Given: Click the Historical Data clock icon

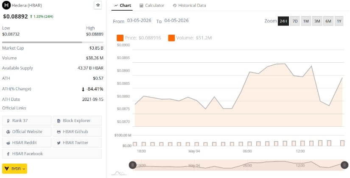Looking at the screenshot, I should pyautogui.click(x=174, y=6).
